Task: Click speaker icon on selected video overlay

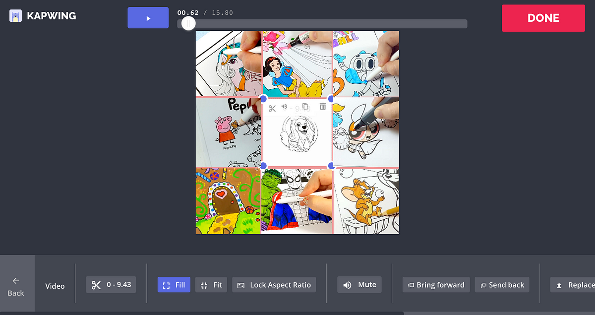Action: click(x=284, y=107)
